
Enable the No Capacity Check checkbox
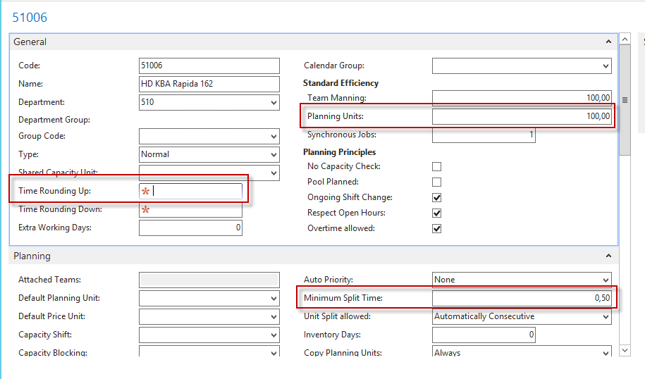click(437, 166)
